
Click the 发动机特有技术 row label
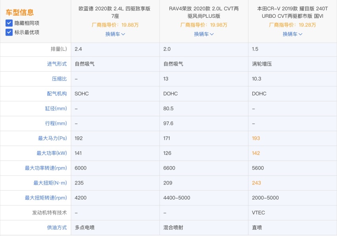click(49, 213)
